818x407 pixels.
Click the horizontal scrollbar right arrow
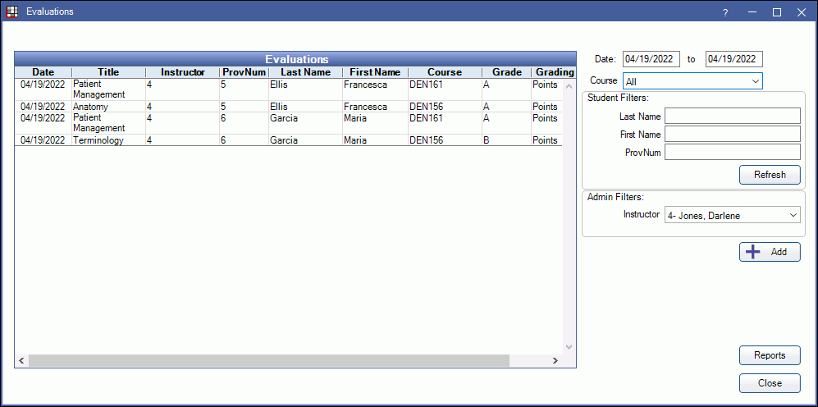[555, 360]
